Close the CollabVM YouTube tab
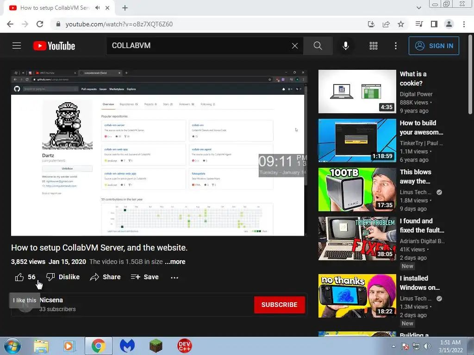This screenshot has width=474, height=355. click(x=107, y=8)
